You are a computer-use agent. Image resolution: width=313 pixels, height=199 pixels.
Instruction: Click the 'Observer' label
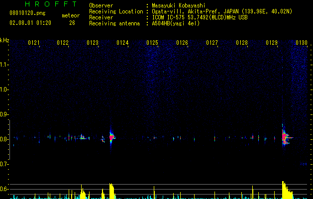[x=101, y=5]
